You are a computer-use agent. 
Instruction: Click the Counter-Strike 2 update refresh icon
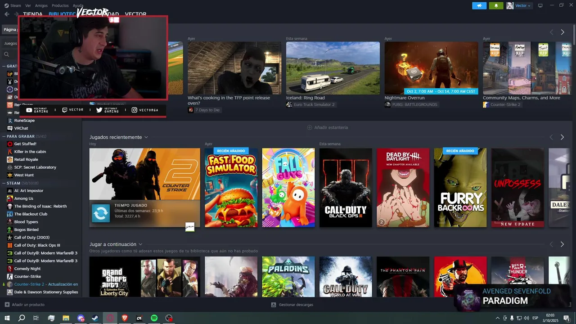pyautogui.click(x=101, y=213)
